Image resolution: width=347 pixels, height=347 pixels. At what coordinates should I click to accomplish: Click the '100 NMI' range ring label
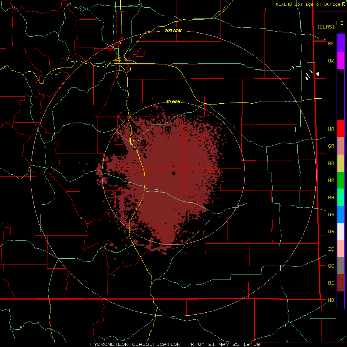point(173,30)
